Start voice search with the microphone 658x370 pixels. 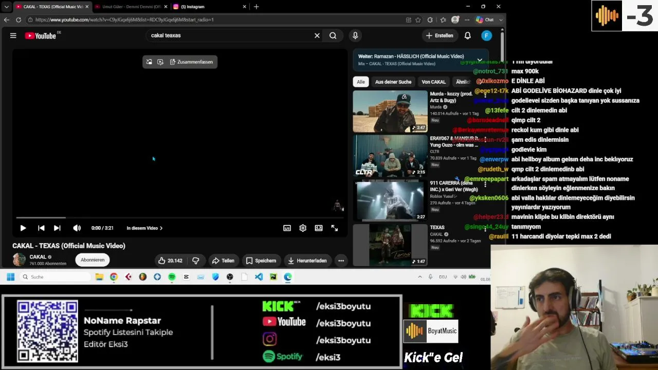tap(355, 35)
